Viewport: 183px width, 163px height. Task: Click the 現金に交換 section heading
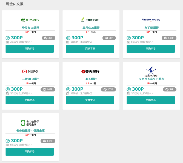15,4
